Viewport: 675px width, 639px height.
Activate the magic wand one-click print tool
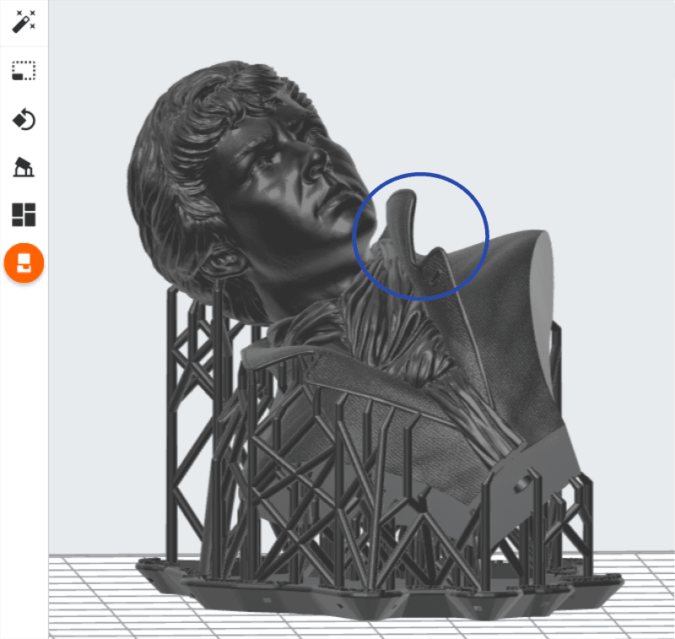coord(24,22)
